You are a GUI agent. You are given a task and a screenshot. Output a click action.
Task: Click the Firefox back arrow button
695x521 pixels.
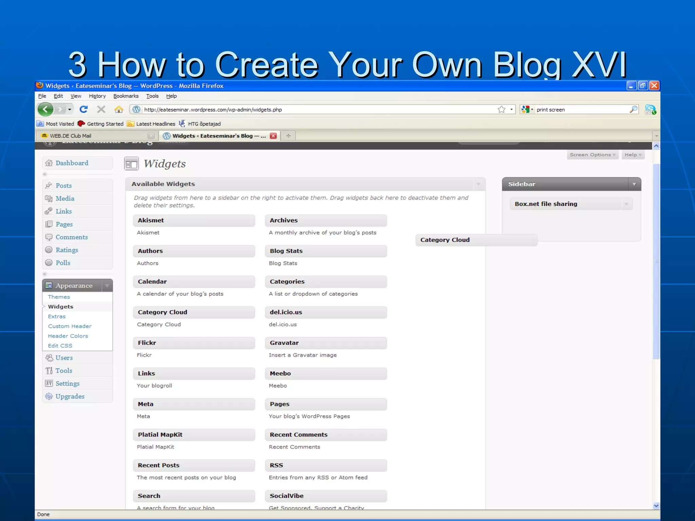click(45, 109)
